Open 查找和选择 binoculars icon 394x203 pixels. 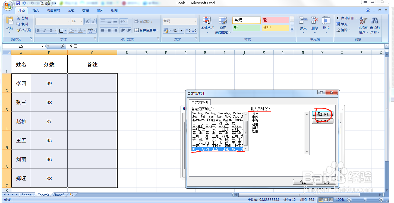pos(375,20)
